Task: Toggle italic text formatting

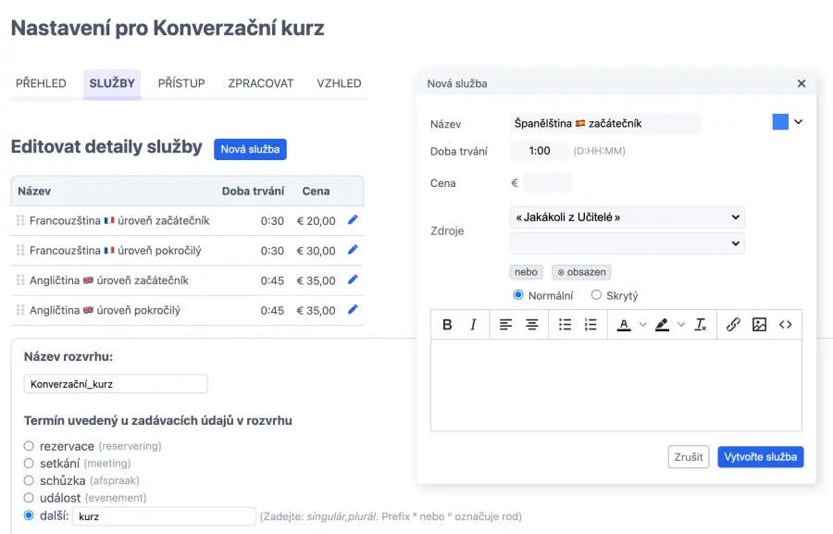Action: (473, 325)
